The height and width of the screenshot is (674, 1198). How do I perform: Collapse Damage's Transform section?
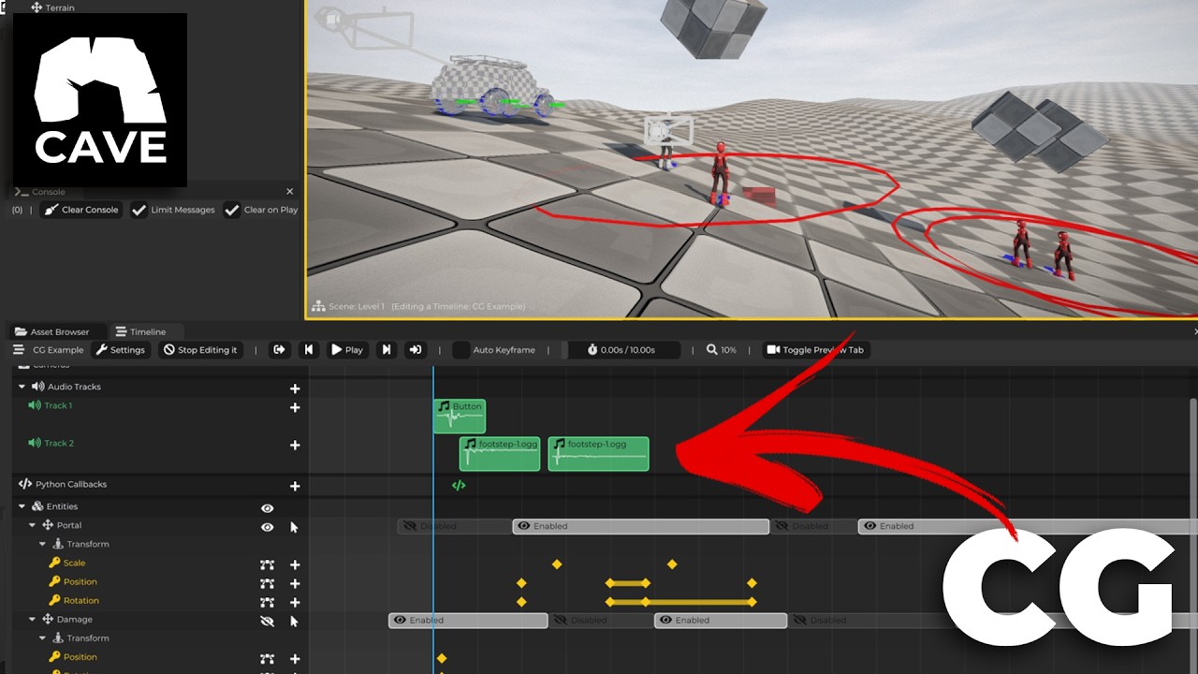(42, 637)
